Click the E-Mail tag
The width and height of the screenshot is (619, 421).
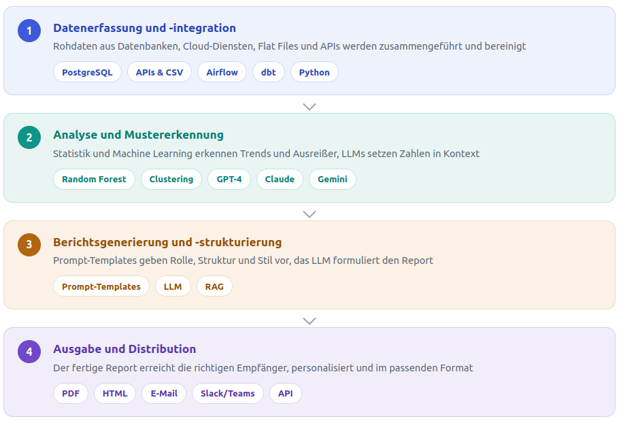point(164,393)
